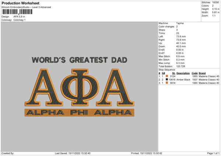Screen dimensions: 221x156
Task: Click the Brand column header
Action: (203, 73)
